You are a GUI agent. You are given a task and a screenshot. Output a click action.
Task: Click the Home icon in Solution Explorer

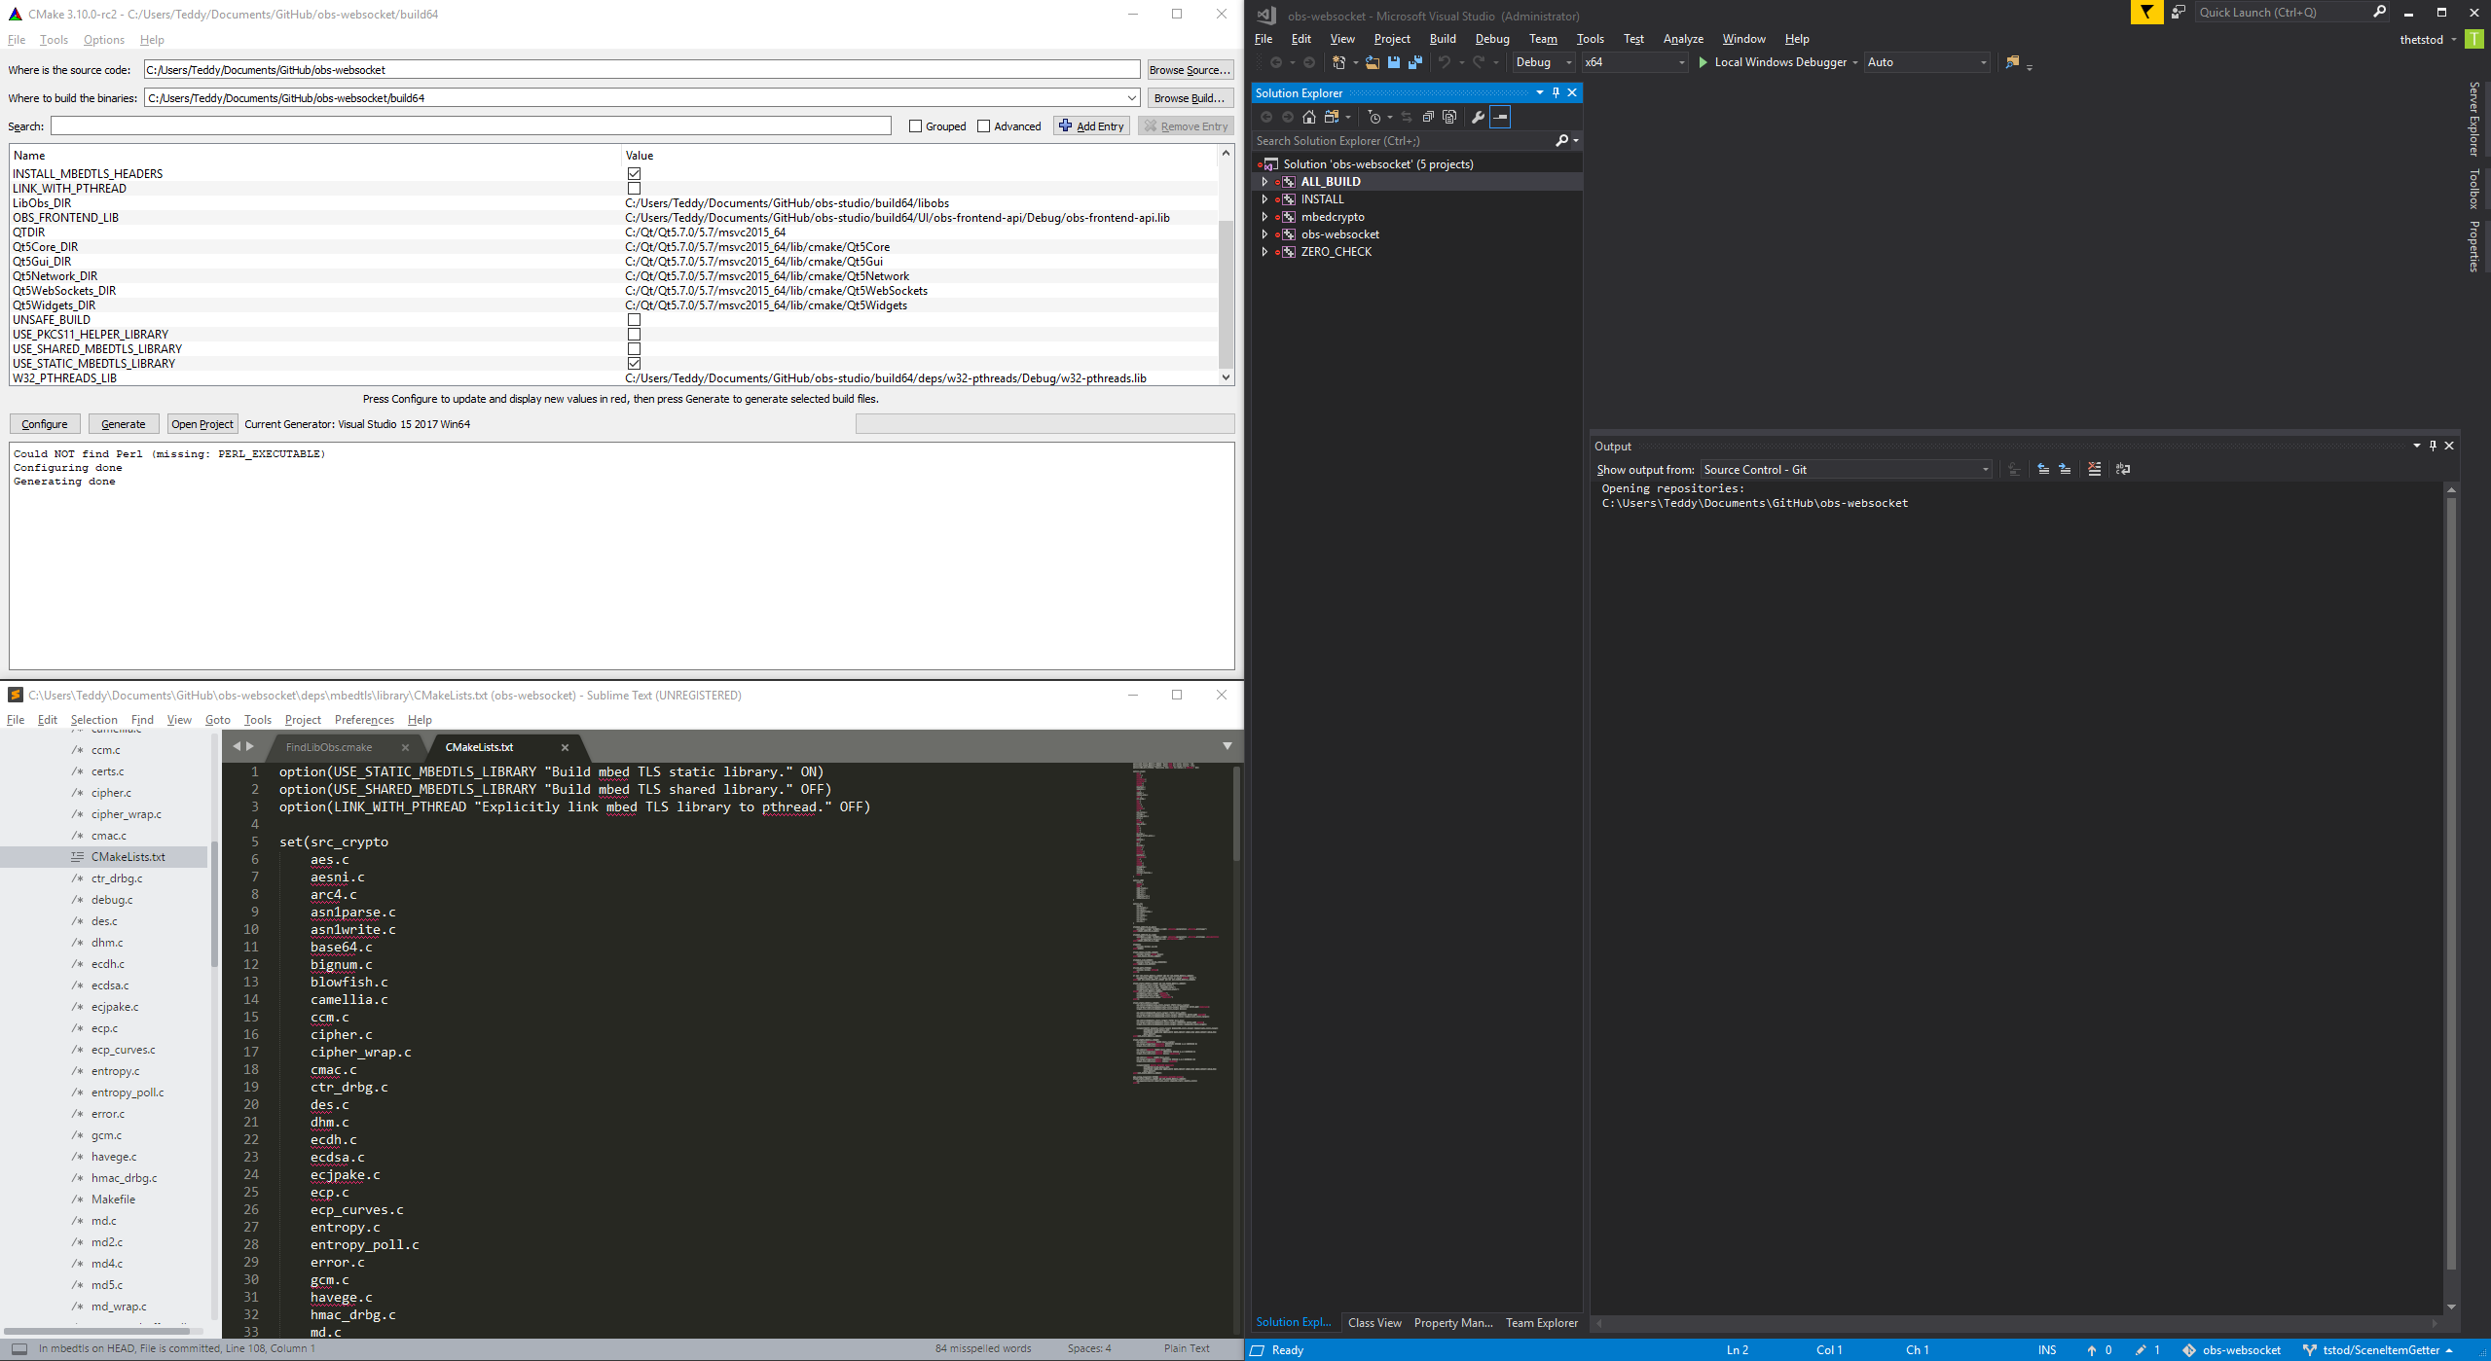tap(1309, 118)
